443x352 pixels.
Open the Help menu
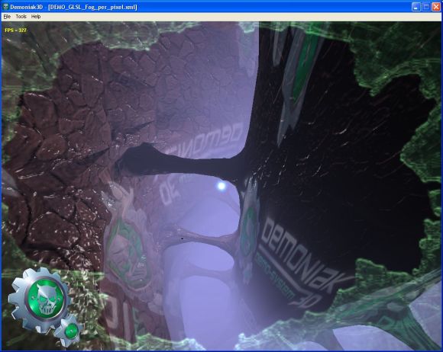pyautogui.click(x=36, y=17)
